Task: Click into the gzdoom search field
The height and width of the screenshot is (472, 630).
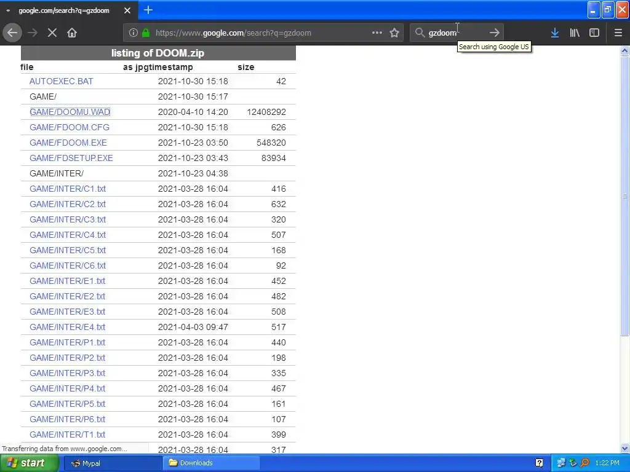Action: [x=456, y=33]
